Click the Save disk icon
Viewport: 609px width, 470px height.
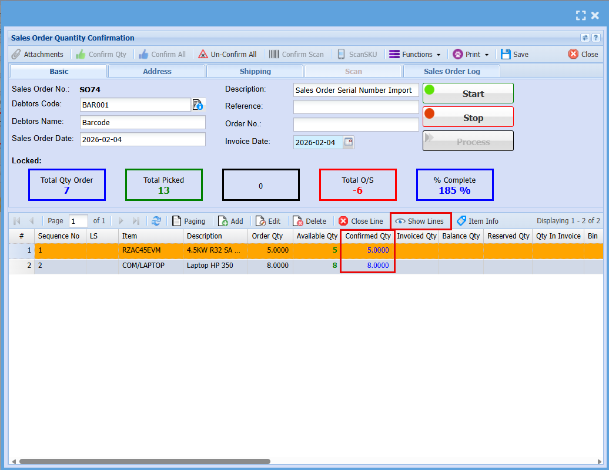(x=506, y=54)
